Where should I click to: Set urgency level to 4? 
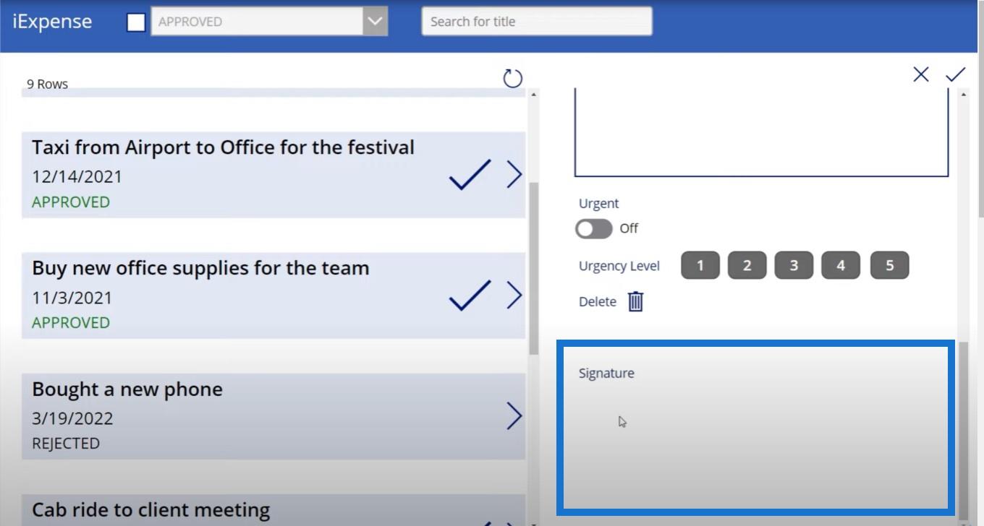click(841, 265)
